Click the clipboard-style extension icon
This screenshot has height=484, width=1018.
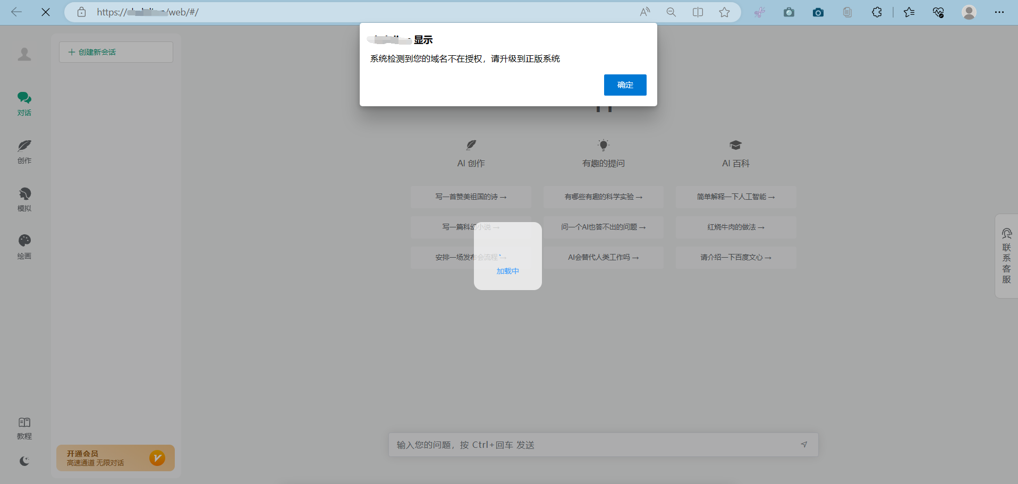[x=847, y=12]
